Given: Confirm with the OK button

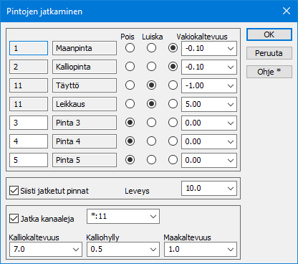Looking at the screenshot, I should point(269,34).
